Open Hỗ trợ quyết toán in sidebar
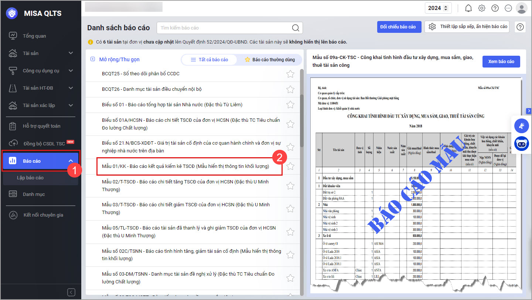The image size is (532, 300). tap(41, 126)
